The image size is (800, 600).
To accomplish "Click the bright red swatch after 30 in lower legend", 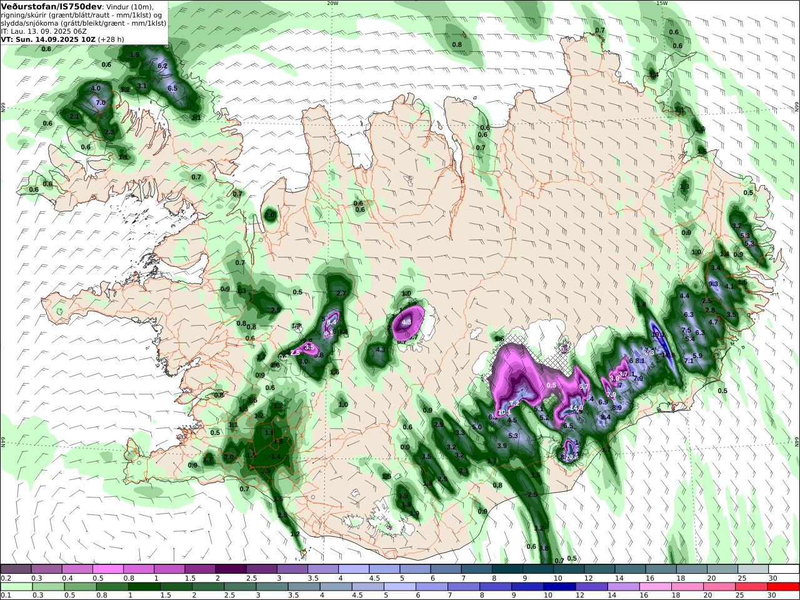I will (x=783, y=587).
